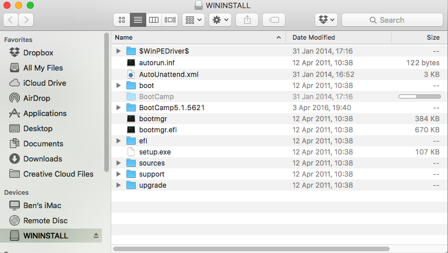Image resolution: width=448 pixels, height=253 pixels.
Task: Sort by the Name column header
Action: (199, 37)
